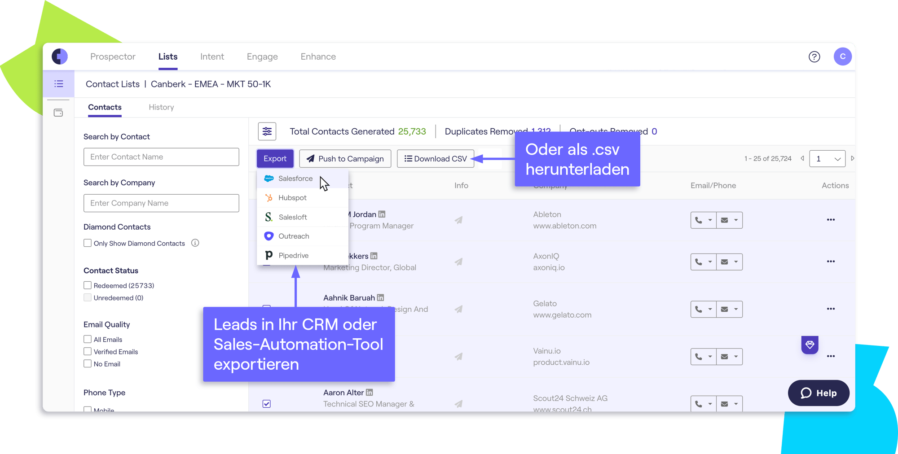This screenshot has width=898, height=454.
Task: Open Aaron Alter's LinkedIn icon
Action: tap(369, 392)
